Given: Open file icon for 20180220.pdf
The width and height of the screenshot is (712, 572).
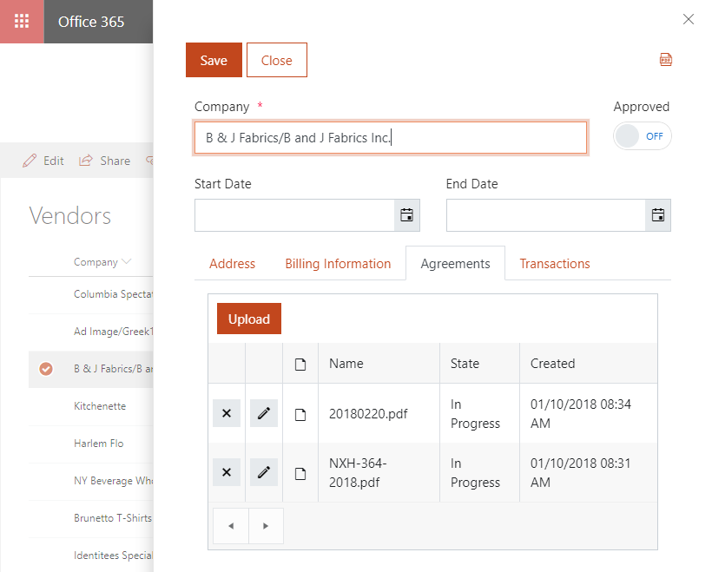Looking at the screenshot, I should pos(300,414).
